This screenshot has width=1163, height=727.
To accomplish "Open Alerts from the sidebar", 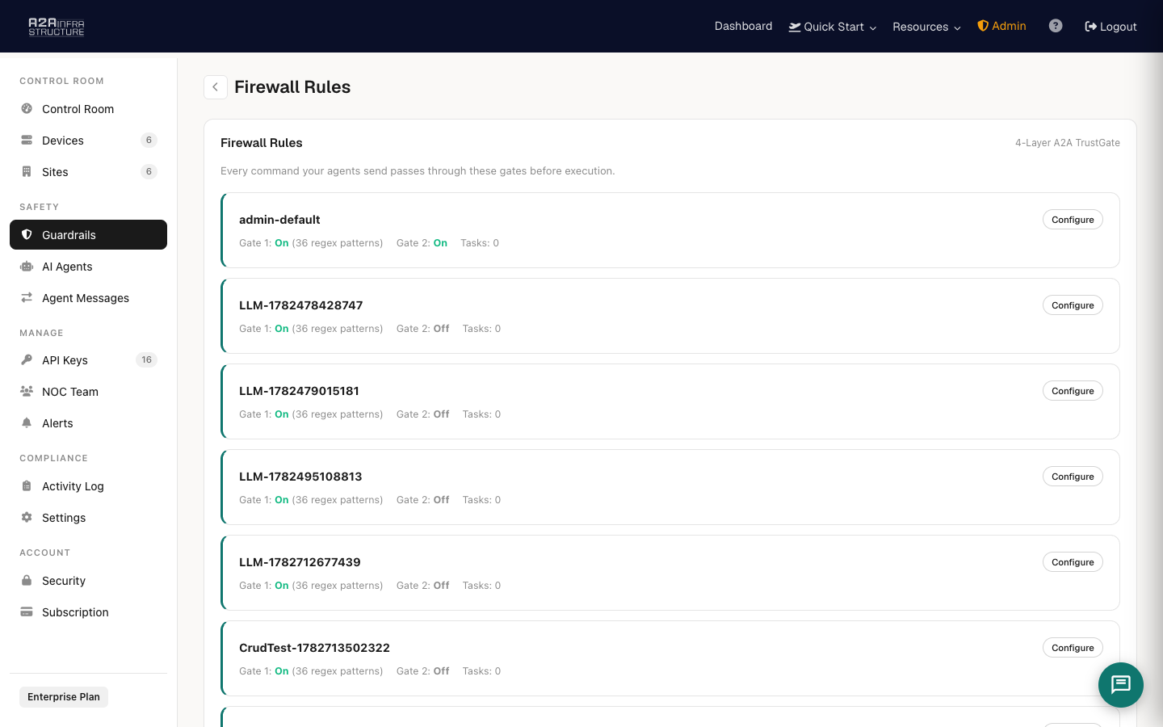I will click(88, 423).
